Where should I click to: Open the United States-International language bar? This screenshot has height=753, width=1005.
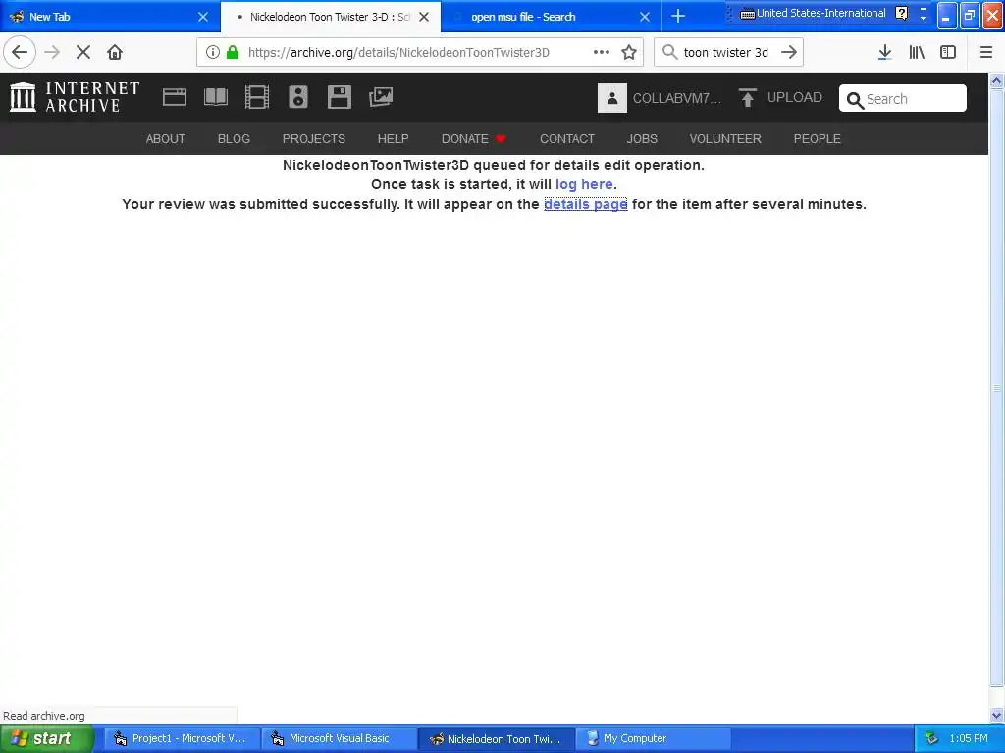(x=814, y=13)
